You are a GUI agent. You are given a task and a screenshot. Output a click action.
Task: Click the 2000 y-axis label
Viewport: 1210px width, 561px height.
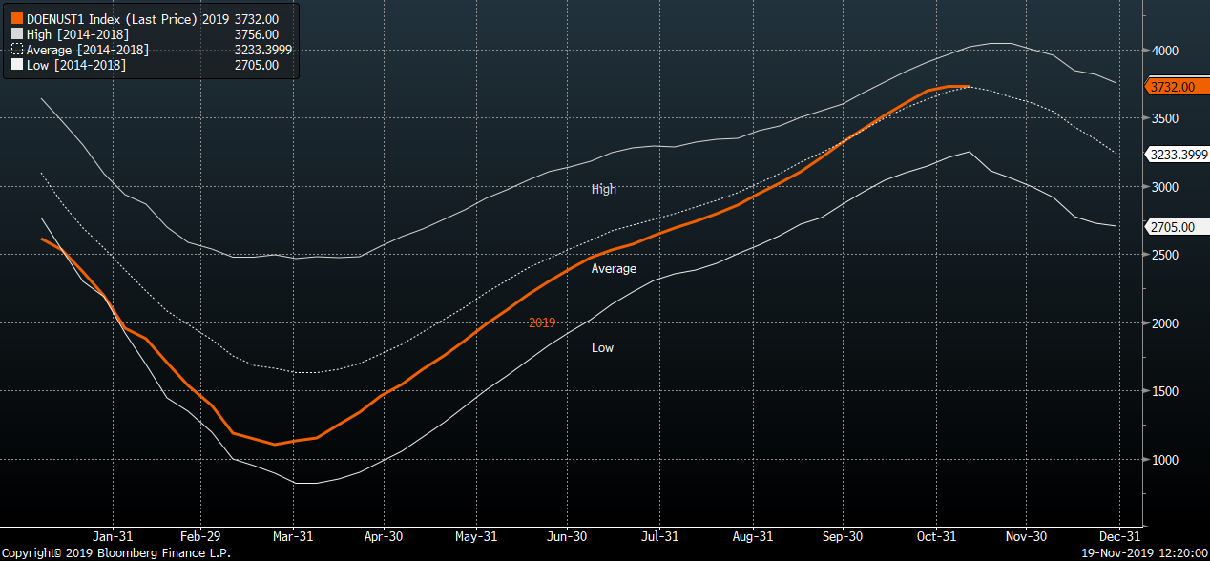(x=1165, y=323)
